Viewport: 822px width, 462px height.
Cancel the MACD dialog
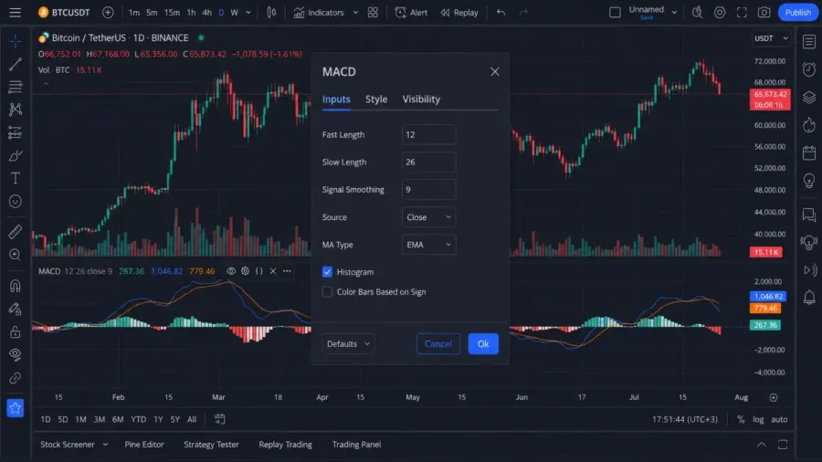(x=437, y=343)
